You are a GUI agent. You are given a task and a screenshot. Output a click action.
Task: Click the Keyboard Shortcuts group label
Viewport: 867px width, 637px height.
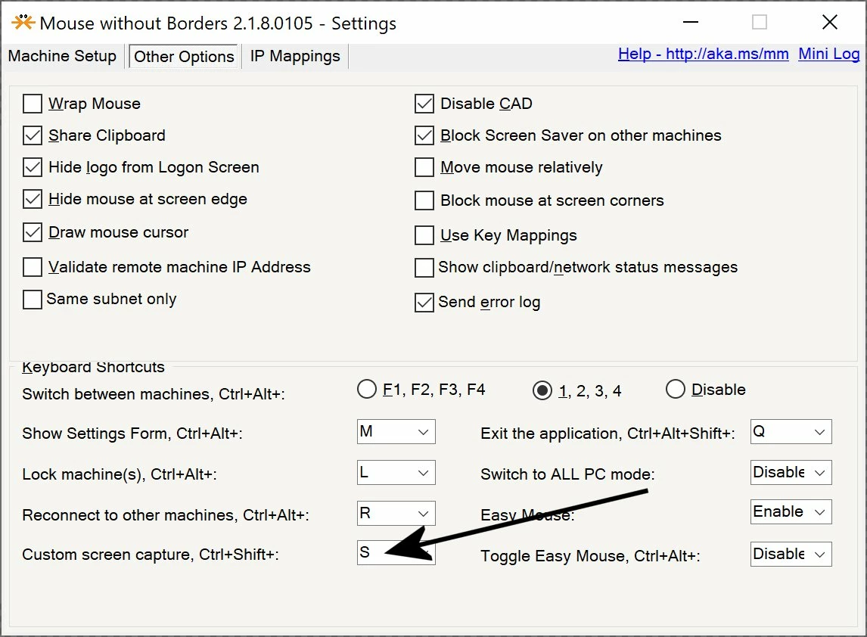click(93, 367)
